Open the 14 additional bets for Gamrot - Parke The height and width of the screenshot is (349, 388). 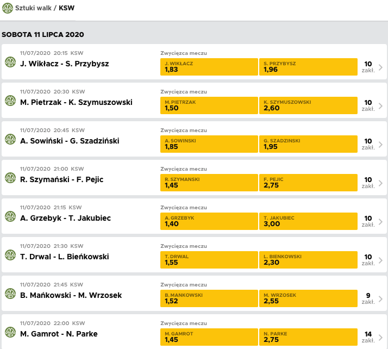coord(373,337)
